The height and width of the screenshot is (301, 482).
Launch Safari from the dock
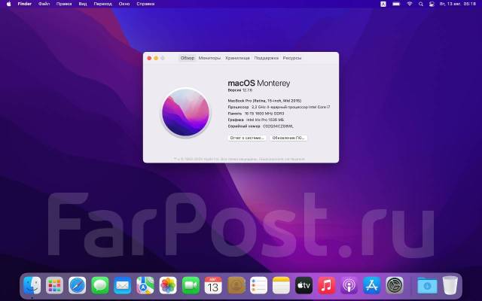[x=77, y=285]
